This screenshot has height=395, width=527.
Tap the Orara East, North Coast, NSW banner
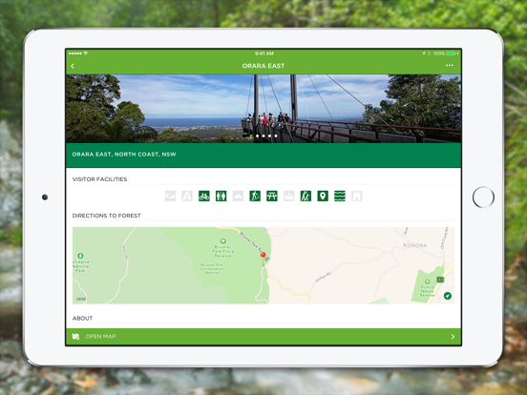coord(263,155)
